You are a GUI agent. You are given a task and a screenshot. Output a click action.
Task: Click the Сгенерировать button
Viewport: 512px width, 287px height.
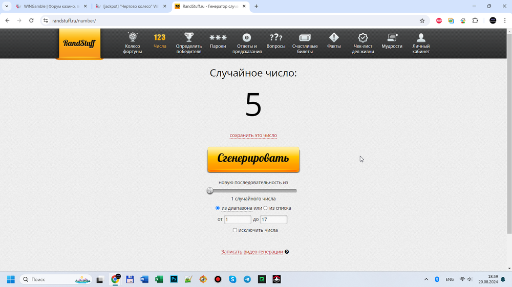(253, 159)
